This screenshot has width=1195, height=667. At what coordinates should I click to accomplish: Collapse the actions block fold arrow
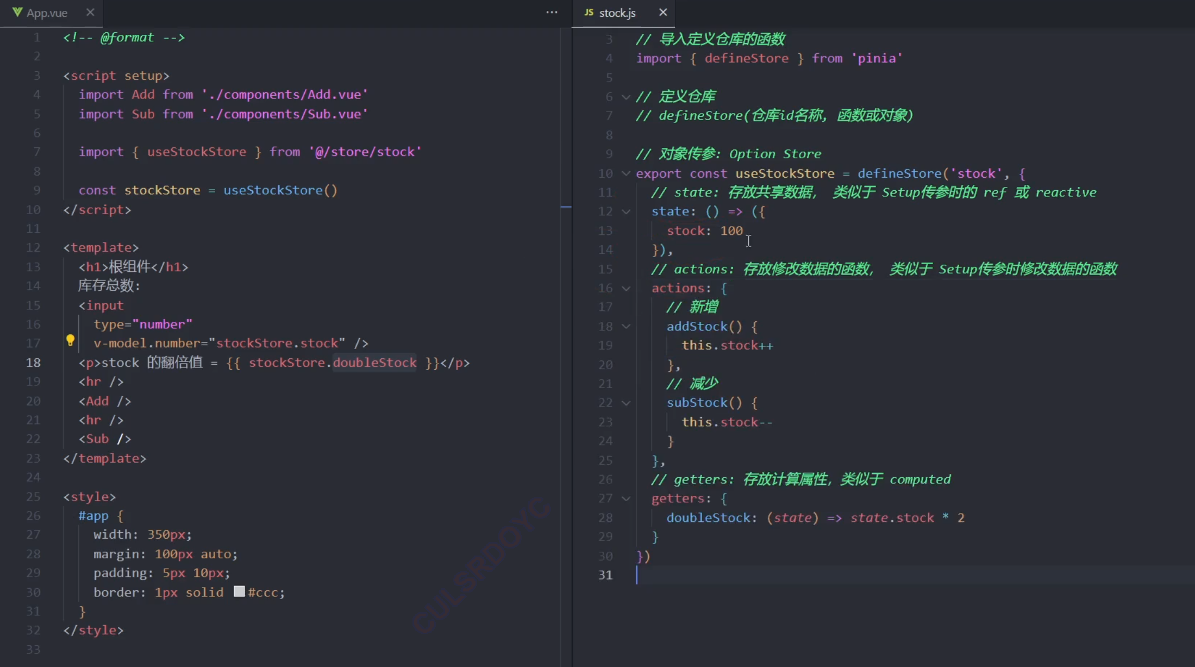(625, 288)
